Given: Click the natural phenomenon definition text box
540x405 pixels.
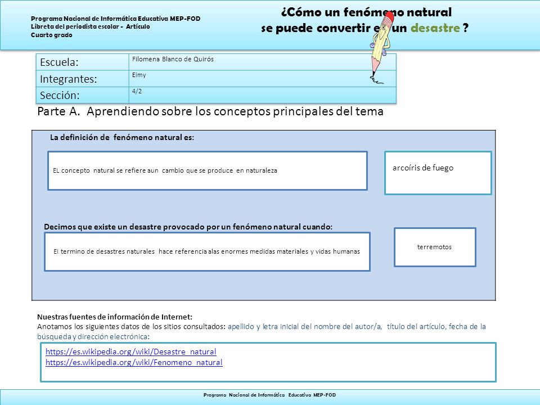Looking at the screenshot, I should pyautogui.click(x=208, y=170).
